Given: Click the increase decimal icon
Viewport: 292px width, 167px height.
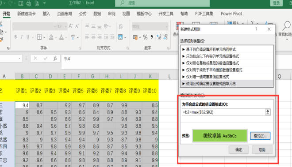Looking at the screenshot, I should 159,37.
